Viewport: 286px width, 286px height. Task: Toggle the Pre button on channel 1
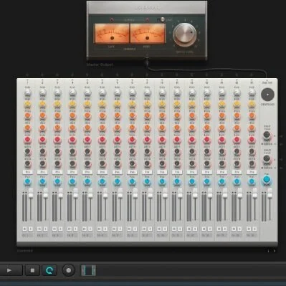tap(27, 172)
